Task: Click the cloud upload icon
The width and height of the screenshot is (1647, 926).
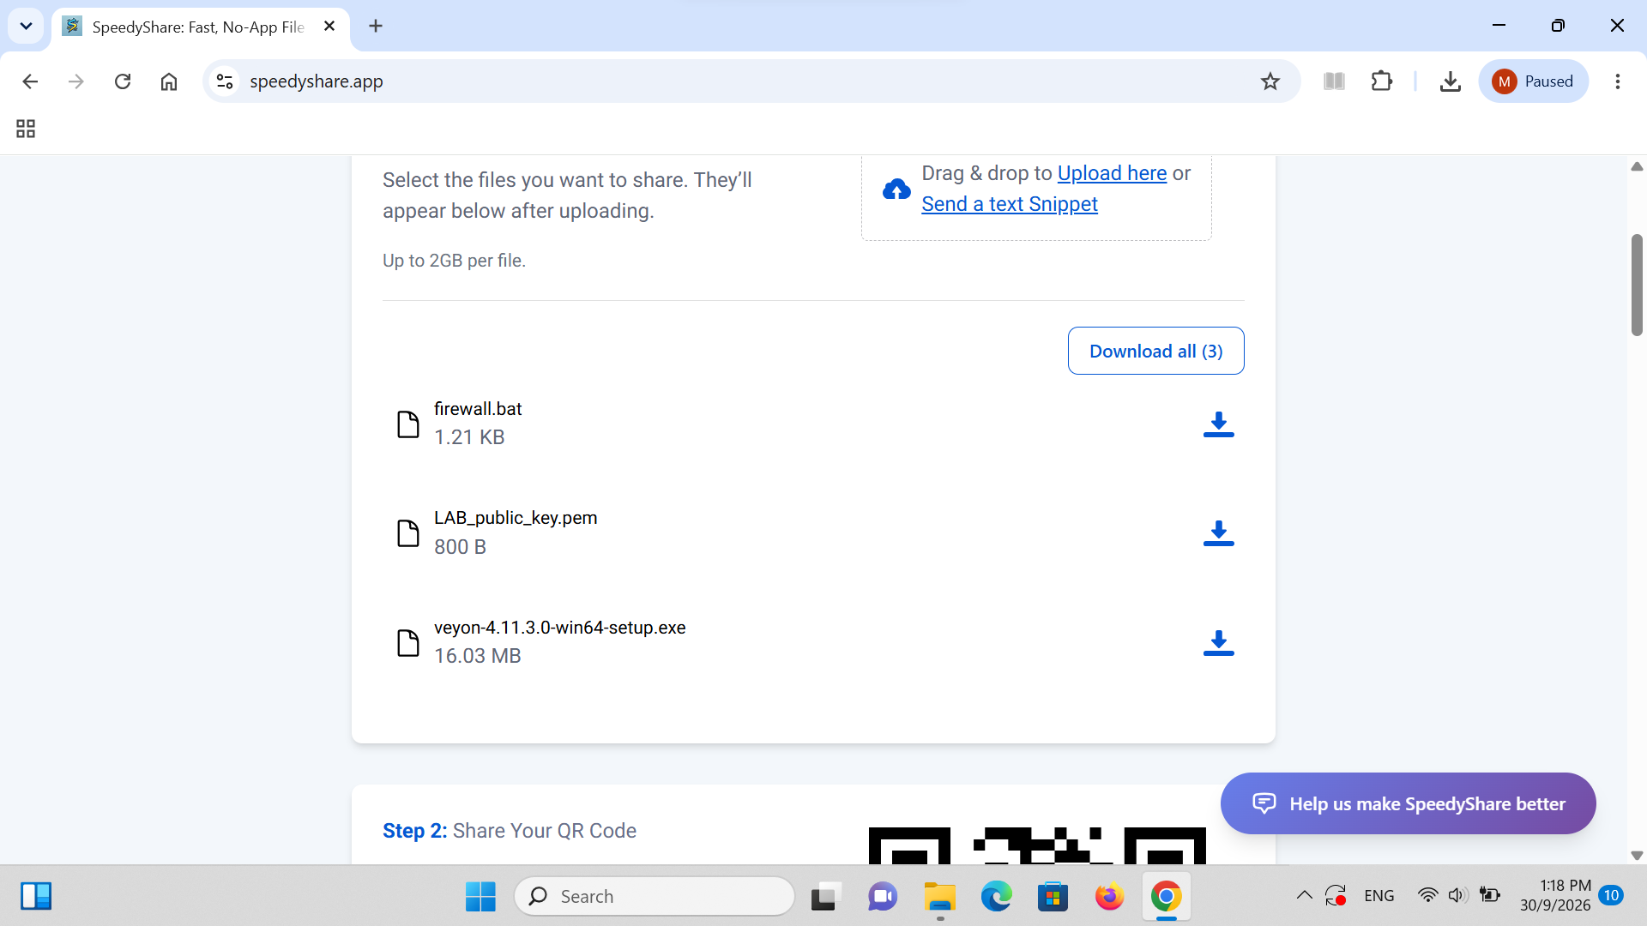Action: click(896, 189)
